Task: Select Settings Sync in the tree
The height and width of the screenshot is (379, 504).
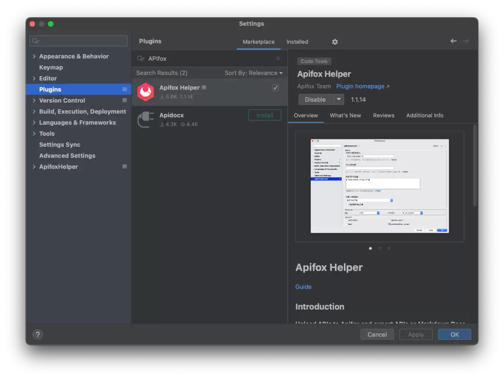Action: point(60,145)
